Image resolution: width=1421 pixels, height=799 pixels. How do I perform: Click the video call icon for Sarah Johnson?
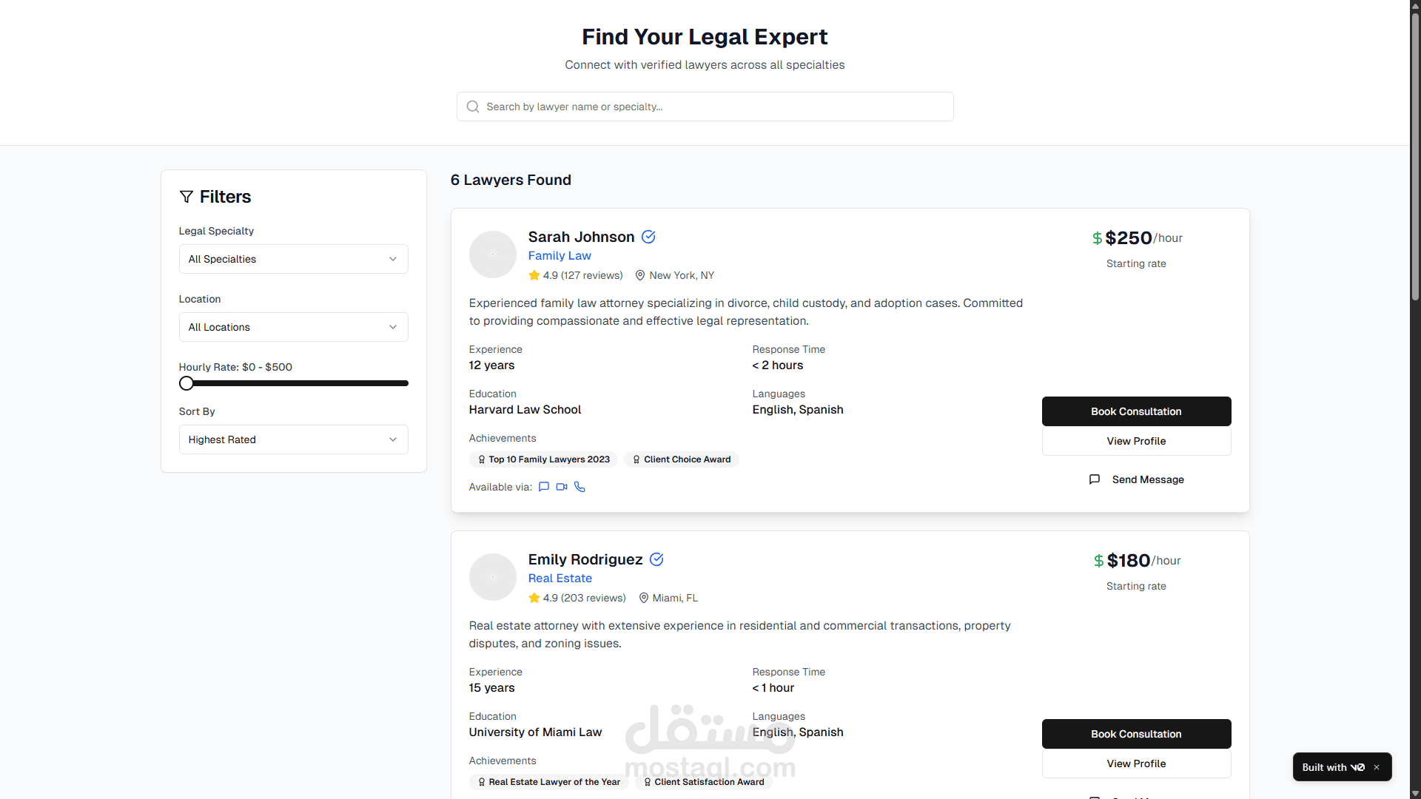[562, 487]
